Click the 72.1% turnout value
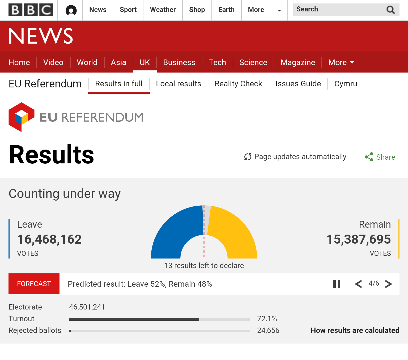The width and height of the screenshot is (408, 360). (x=267, y=319)
